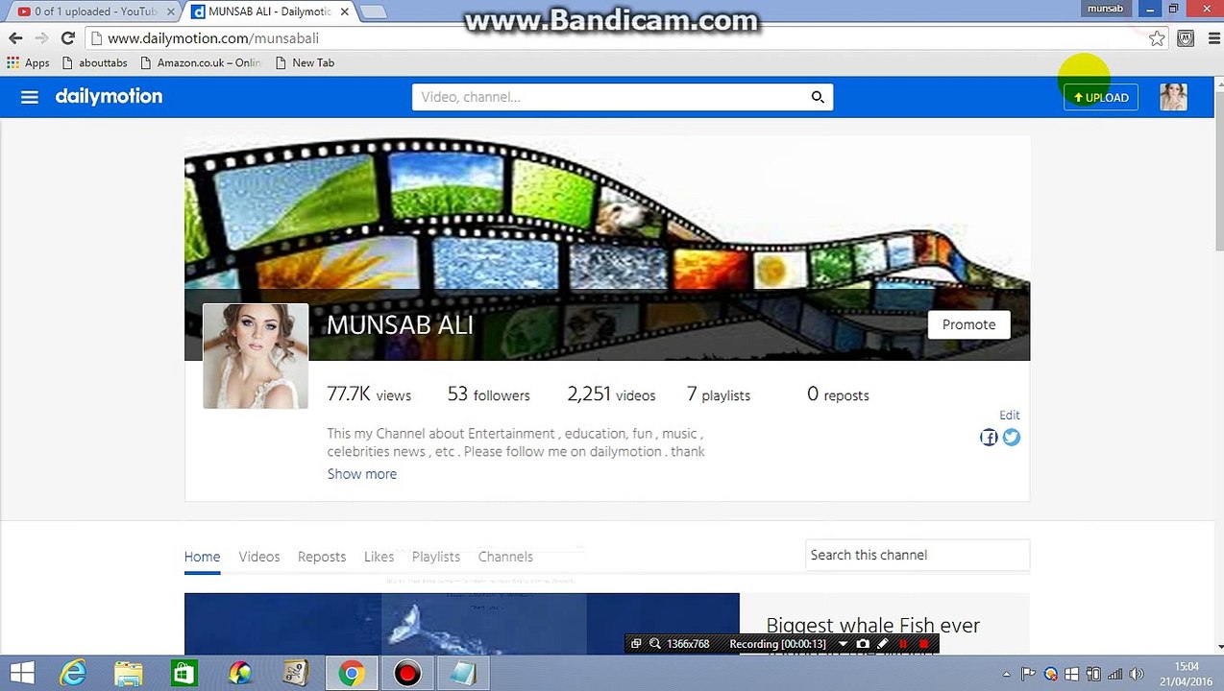The width and height of the screenshot is (1224, 691).
Task: Open the channel's Twitter link icon
Action: point(1012,438)
